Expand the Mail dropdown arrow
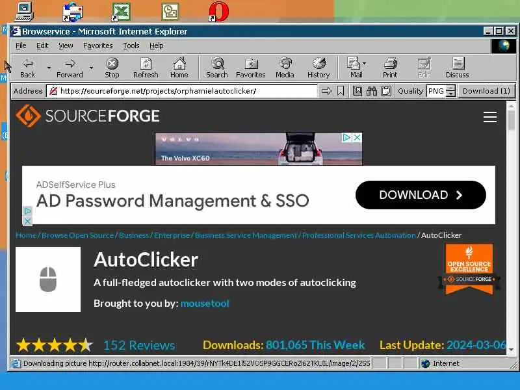 tap(365, 63)
